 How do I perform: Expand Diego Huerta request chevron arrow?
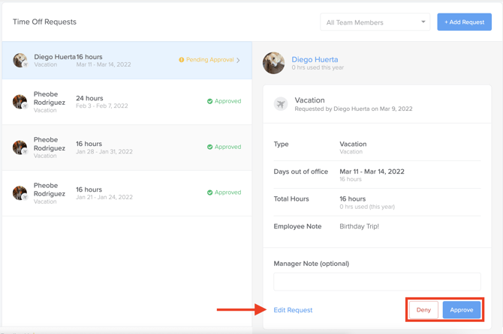239,60
